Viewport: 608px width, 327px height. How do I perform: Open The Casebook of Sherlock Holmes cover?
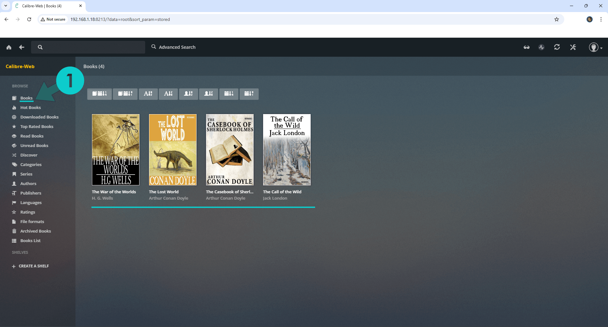(x=230, y=150)
